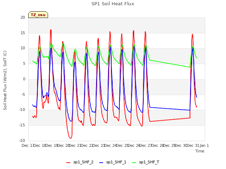Click the y-axis value -15
Screen dimensions: 226x169
pyautogui.click(x=22, y=125)
